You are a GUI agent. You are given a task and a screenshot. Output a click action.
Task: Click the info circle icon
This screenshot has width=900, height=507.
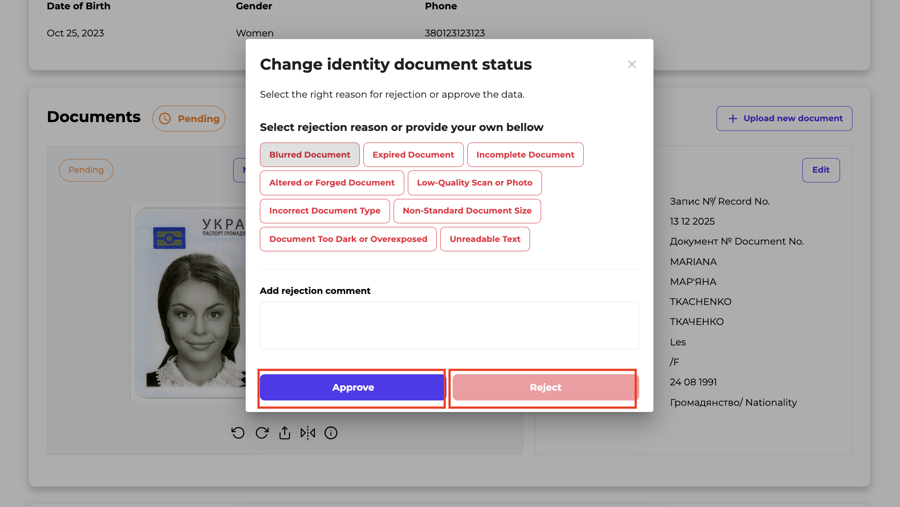[x=331, y=433]
